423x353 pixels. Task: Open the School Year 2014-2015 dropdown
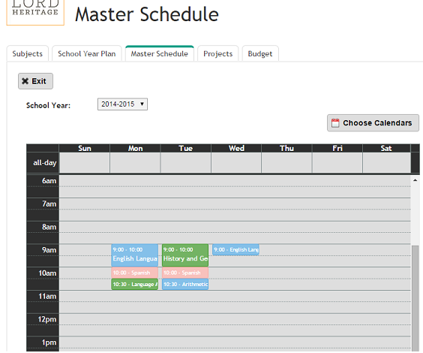[122, 104]
